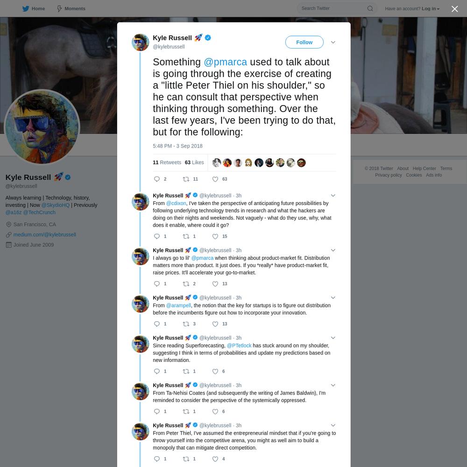Retweet the main Peter Thiel tweet

tap(186, 179)
